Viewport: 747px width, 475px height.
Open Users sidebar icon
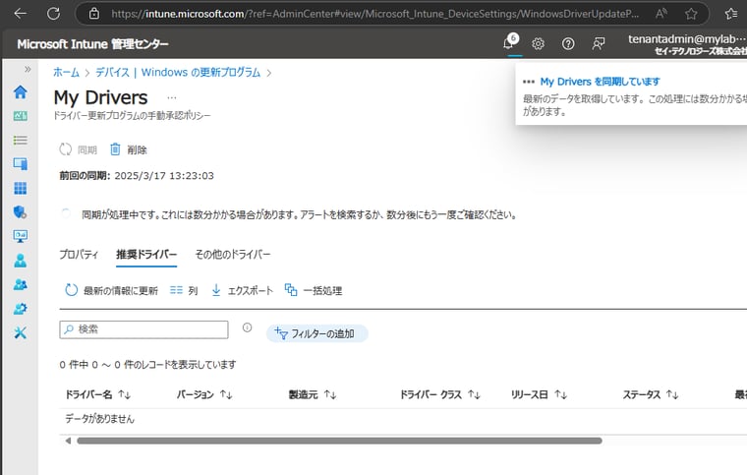(x=20, y=261)
